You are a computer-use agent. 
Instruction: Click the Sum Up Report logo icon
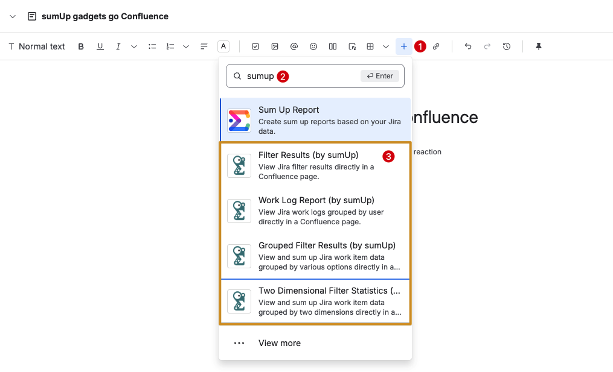pos(239,120)
